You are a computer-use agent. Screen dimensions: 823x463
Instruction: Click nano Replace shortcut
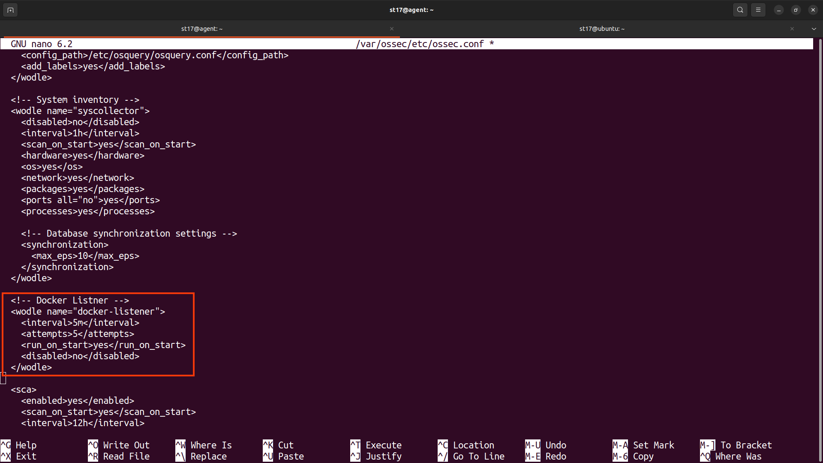tap(201, 456)
